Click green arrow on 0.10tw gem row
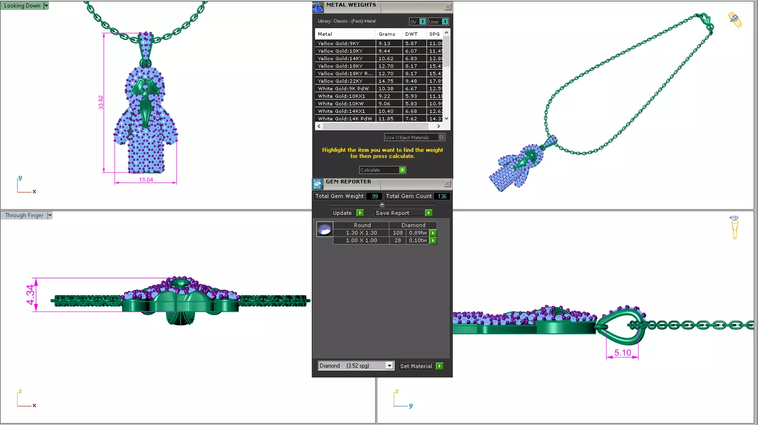Screen dimensions: 758x425 click(433, 241)
